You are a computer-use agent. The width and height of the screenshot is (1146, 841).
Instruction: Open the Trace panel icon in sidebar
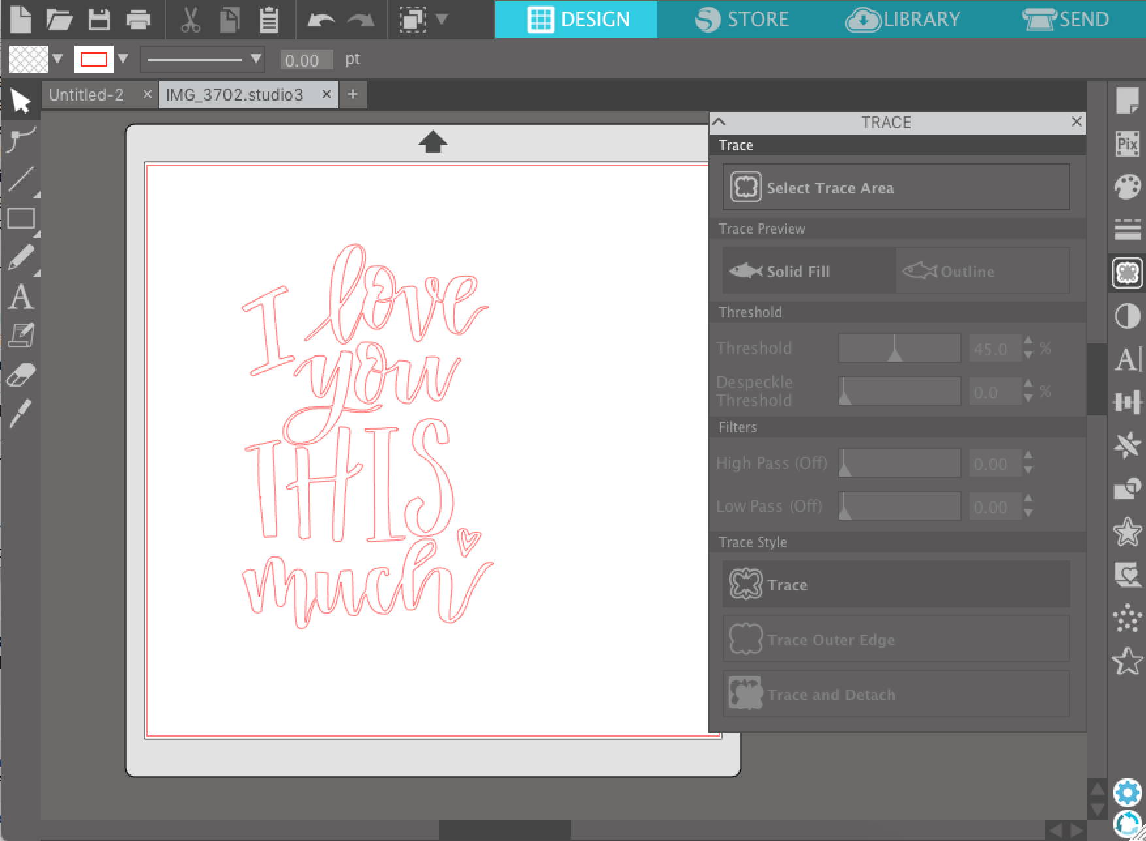1128,273
